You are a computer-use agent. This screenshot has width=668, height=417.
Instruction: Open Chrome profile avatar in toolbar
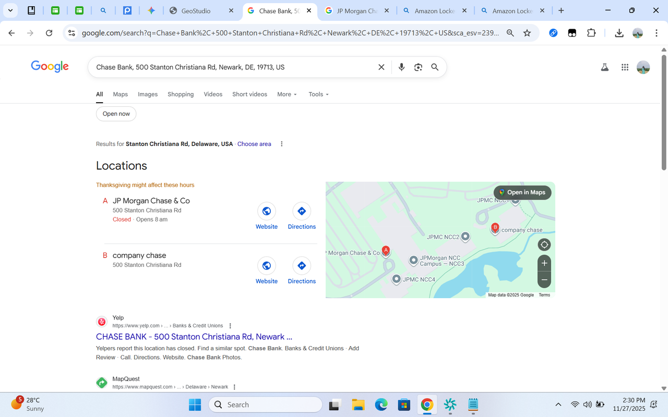coord(638,33)
